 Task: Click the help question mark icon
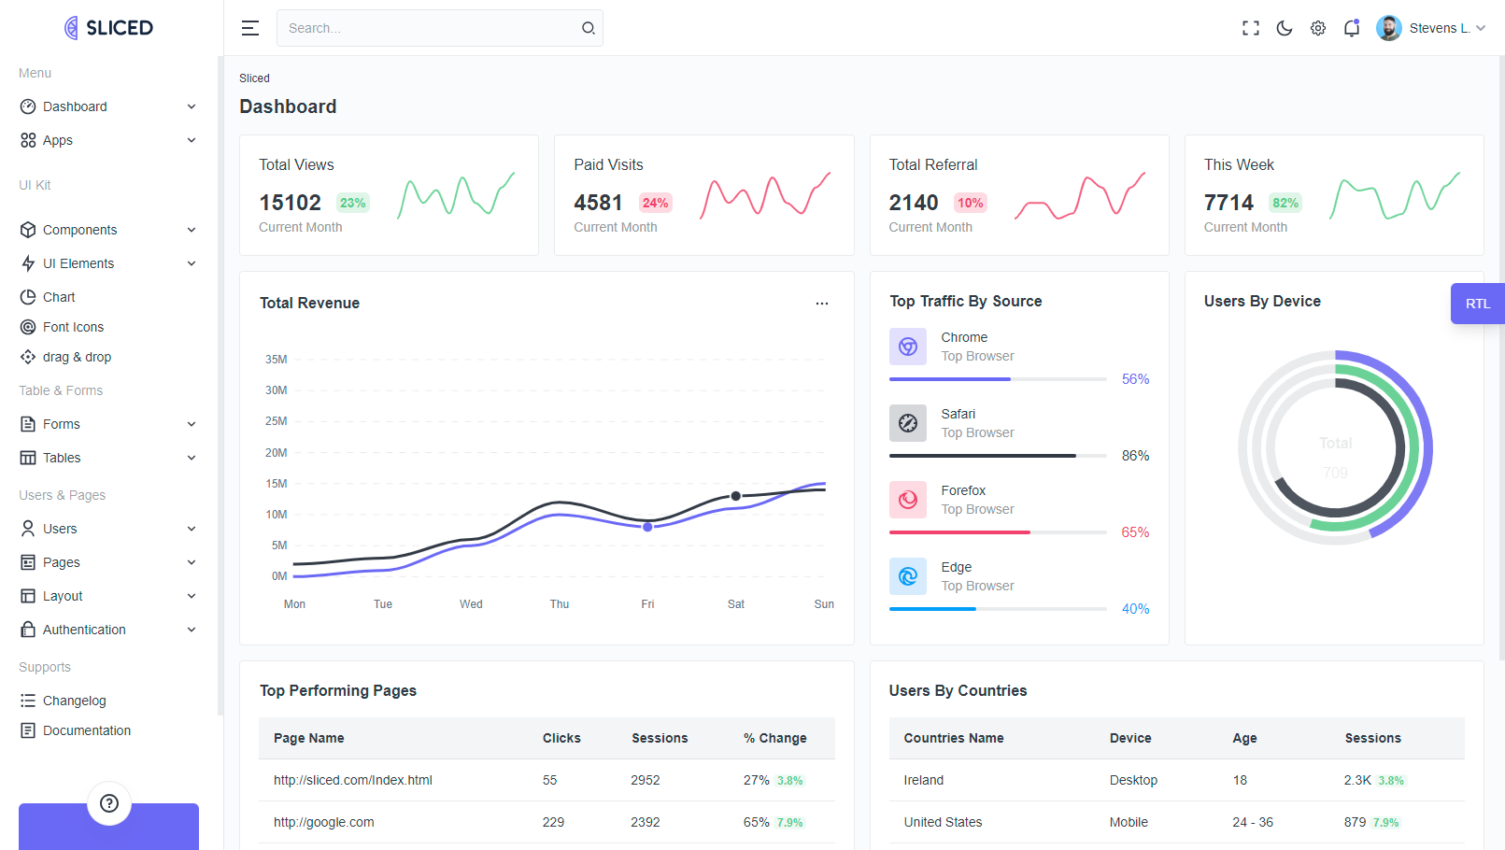click(109, 803)
